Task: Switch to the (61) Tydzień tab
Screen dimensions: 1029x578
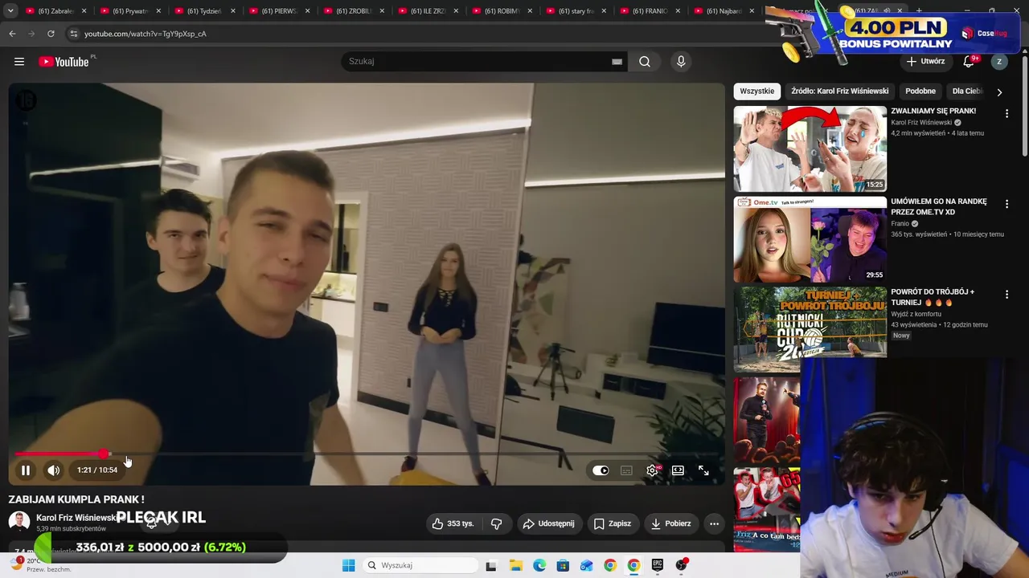Action: [205, 11]
